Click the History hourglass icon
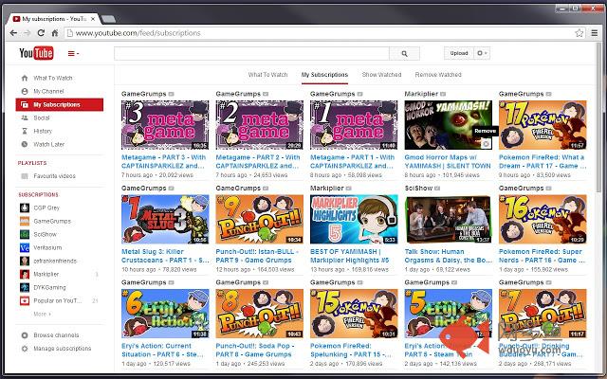The width and height of the screenshot is (607, 379). tap(25, 131)
